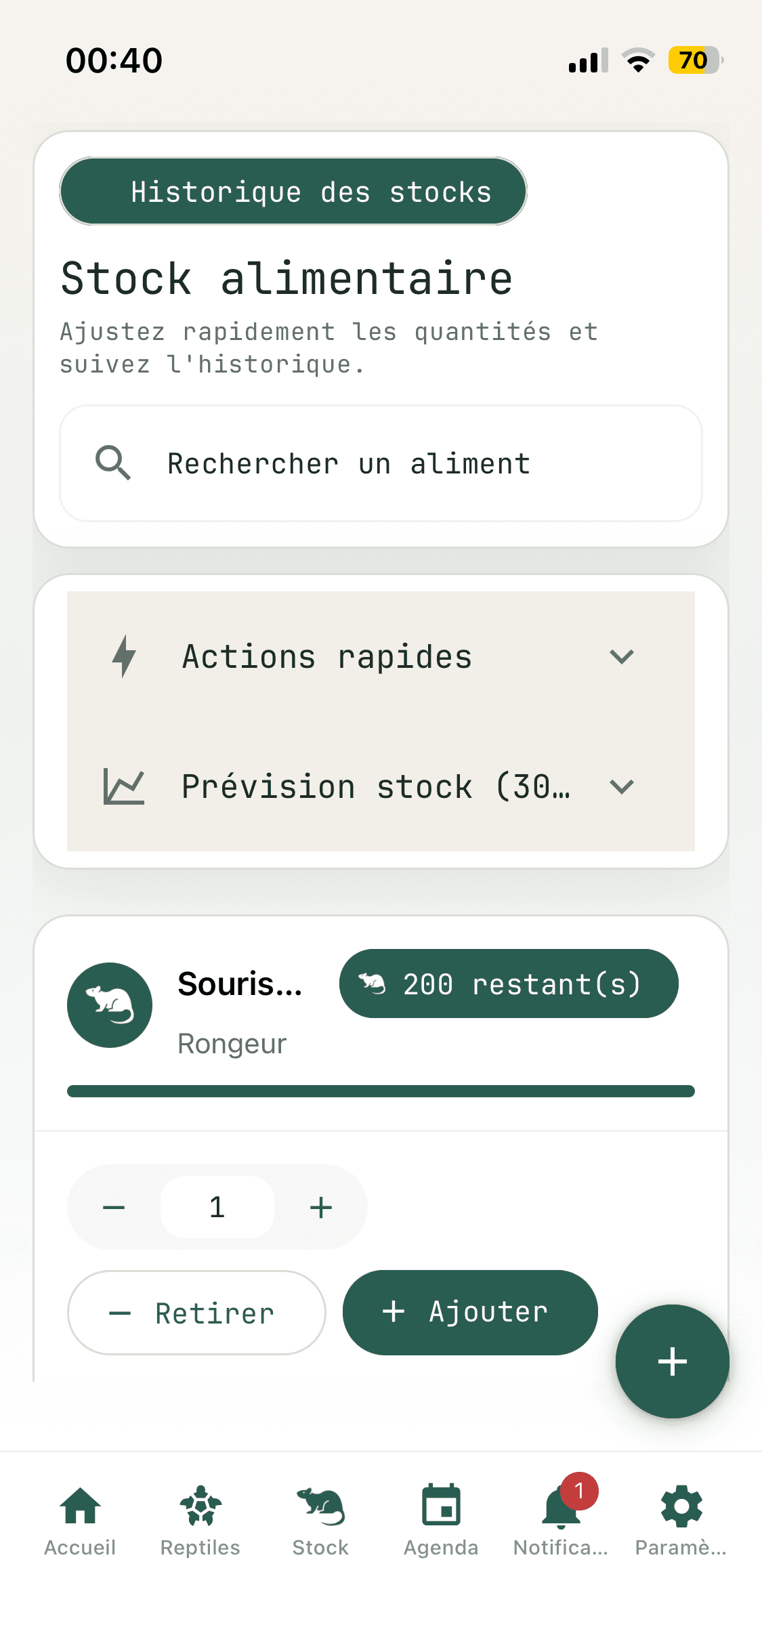This screenshot has height=1650, width=762.
Task: Click the magnifying glass search icon
Action: point(112,463)
